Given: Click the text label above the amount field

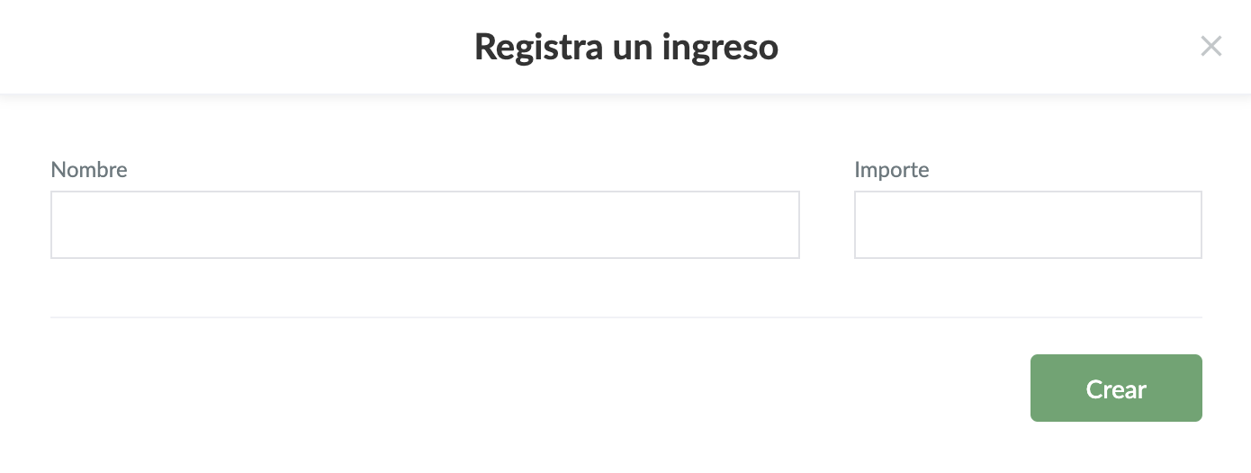Looking at the screenshot, I should pos(891,169).
